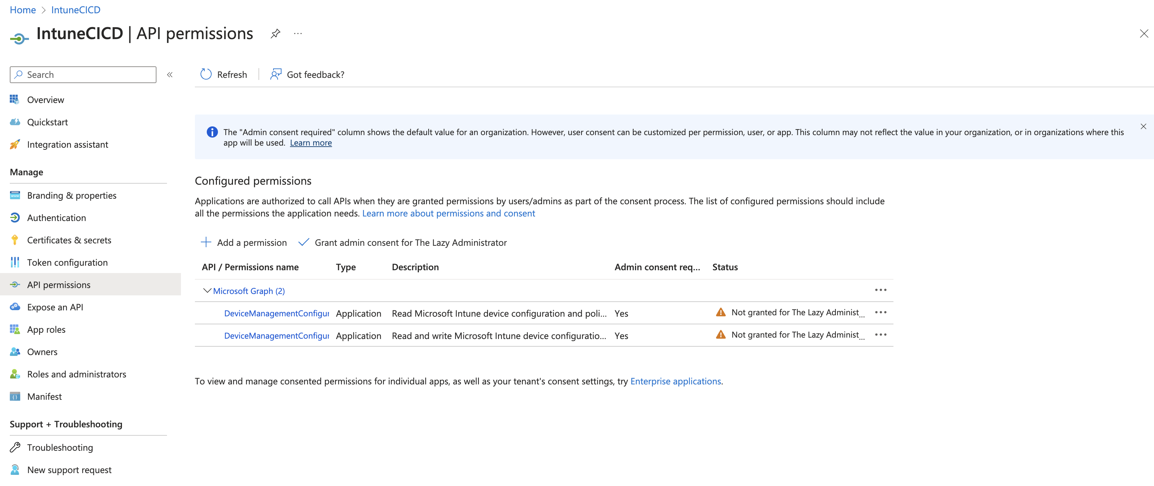
Task: Click Add a permission
Action: pyautogui.click(x=244, y=242)
